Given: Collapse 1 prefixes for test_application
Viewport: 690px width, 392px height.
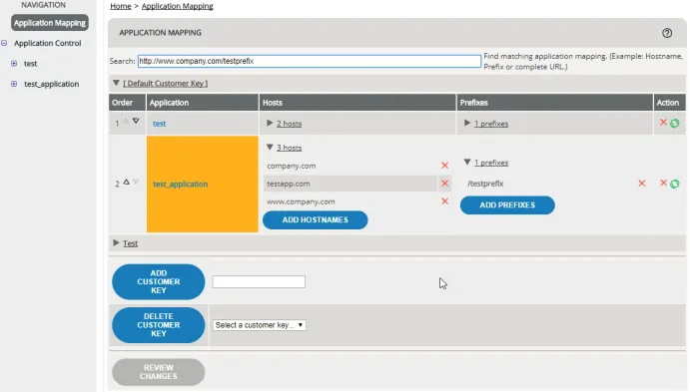Looking at the screenshot, I should pyautogui.click(x=467, y=163).
